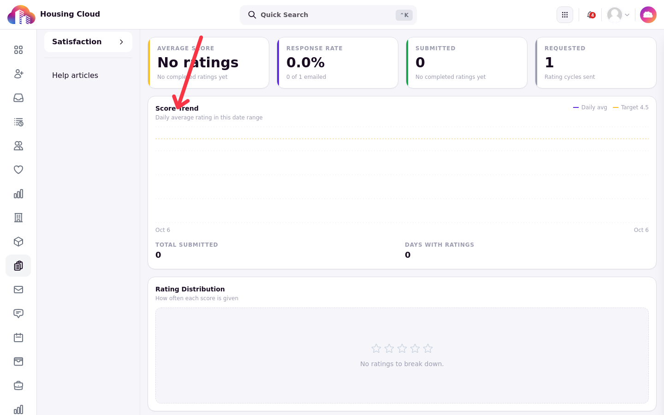The height and width of the screenshot is (415, 664).
Task: Open the inbox tray icon in sidebar
Action: pos(18,98)
